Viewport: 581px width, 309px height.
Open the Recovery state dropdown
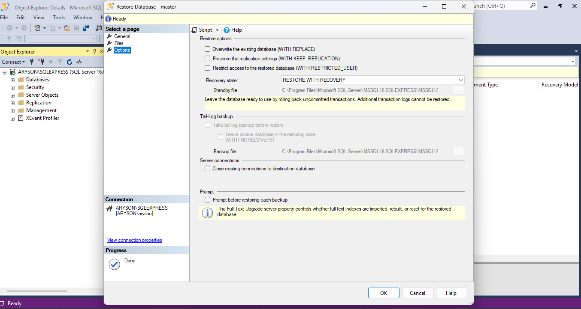point(372,80)
